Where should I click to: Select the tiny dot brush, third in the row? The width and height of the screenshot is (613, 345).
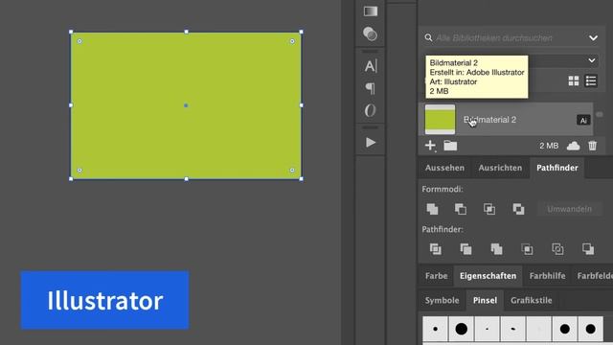(x=487, y=329)
